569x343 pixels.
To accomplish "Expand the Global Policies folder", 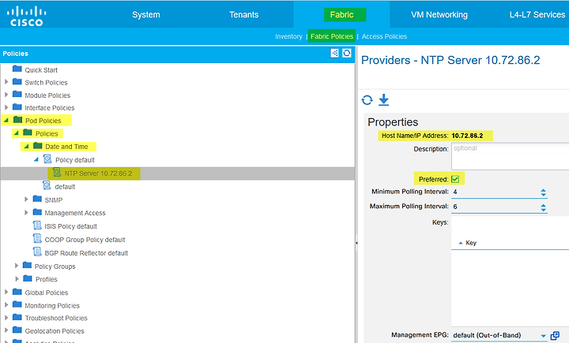I will (x=6, y=292).
